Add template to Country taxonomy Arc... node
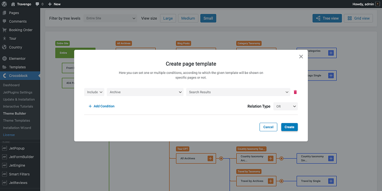The width and height of the screenshot is (382, 191). pyautogui.click(x=270, y=158)
